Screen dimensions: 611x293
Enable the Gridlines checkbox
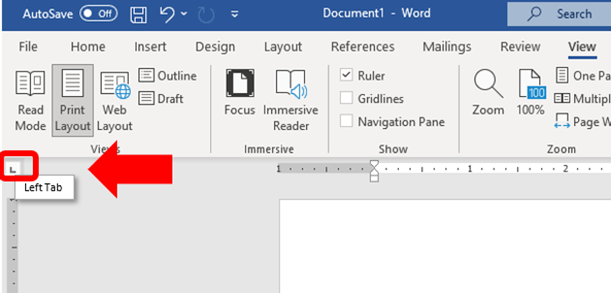tap(346, 98)
